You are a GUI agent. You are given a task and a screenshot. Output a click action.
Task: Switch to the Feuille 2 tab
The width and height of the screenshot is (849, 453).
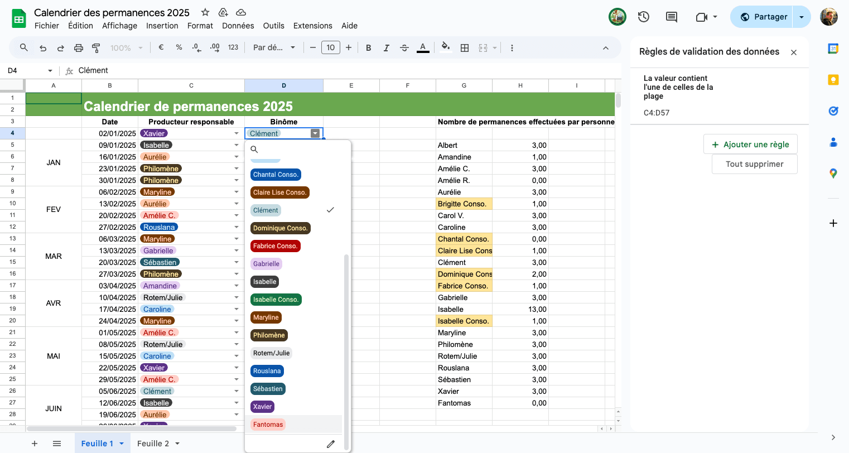(153, 444)
